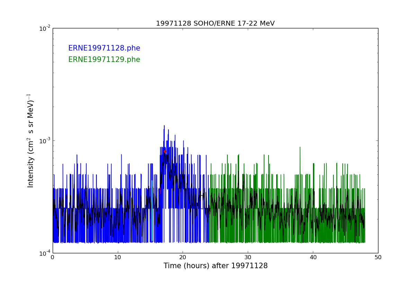Click the x-axis label 'Time (hours) after 19971128'

(215, 266)
